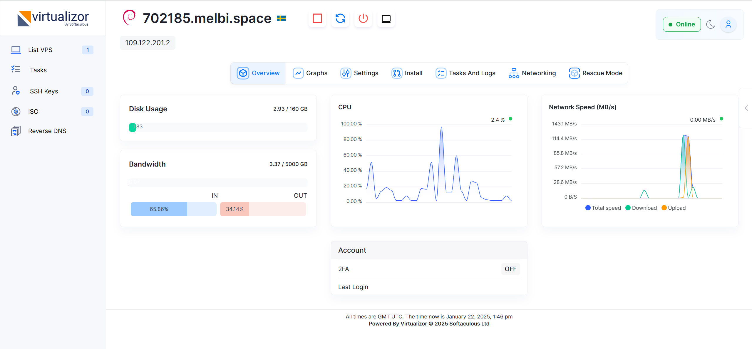Image resolution: width=752 pixels, height=349 pixels.
Task: Click the Last Login row
Action: [x=429, y=287]
